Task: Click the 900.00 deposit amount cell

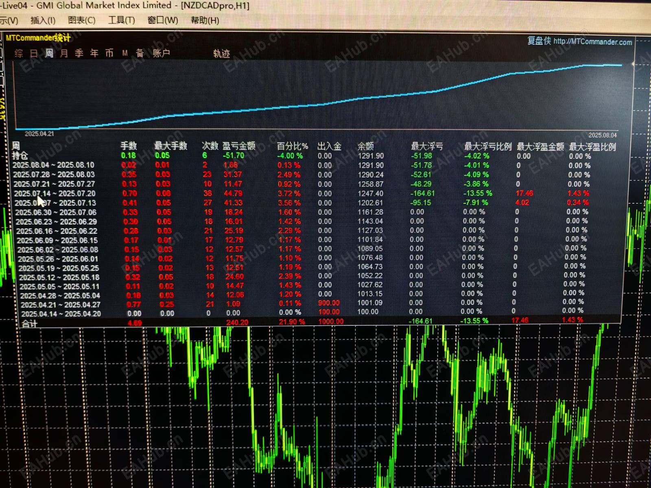Action: pos(329,303)
